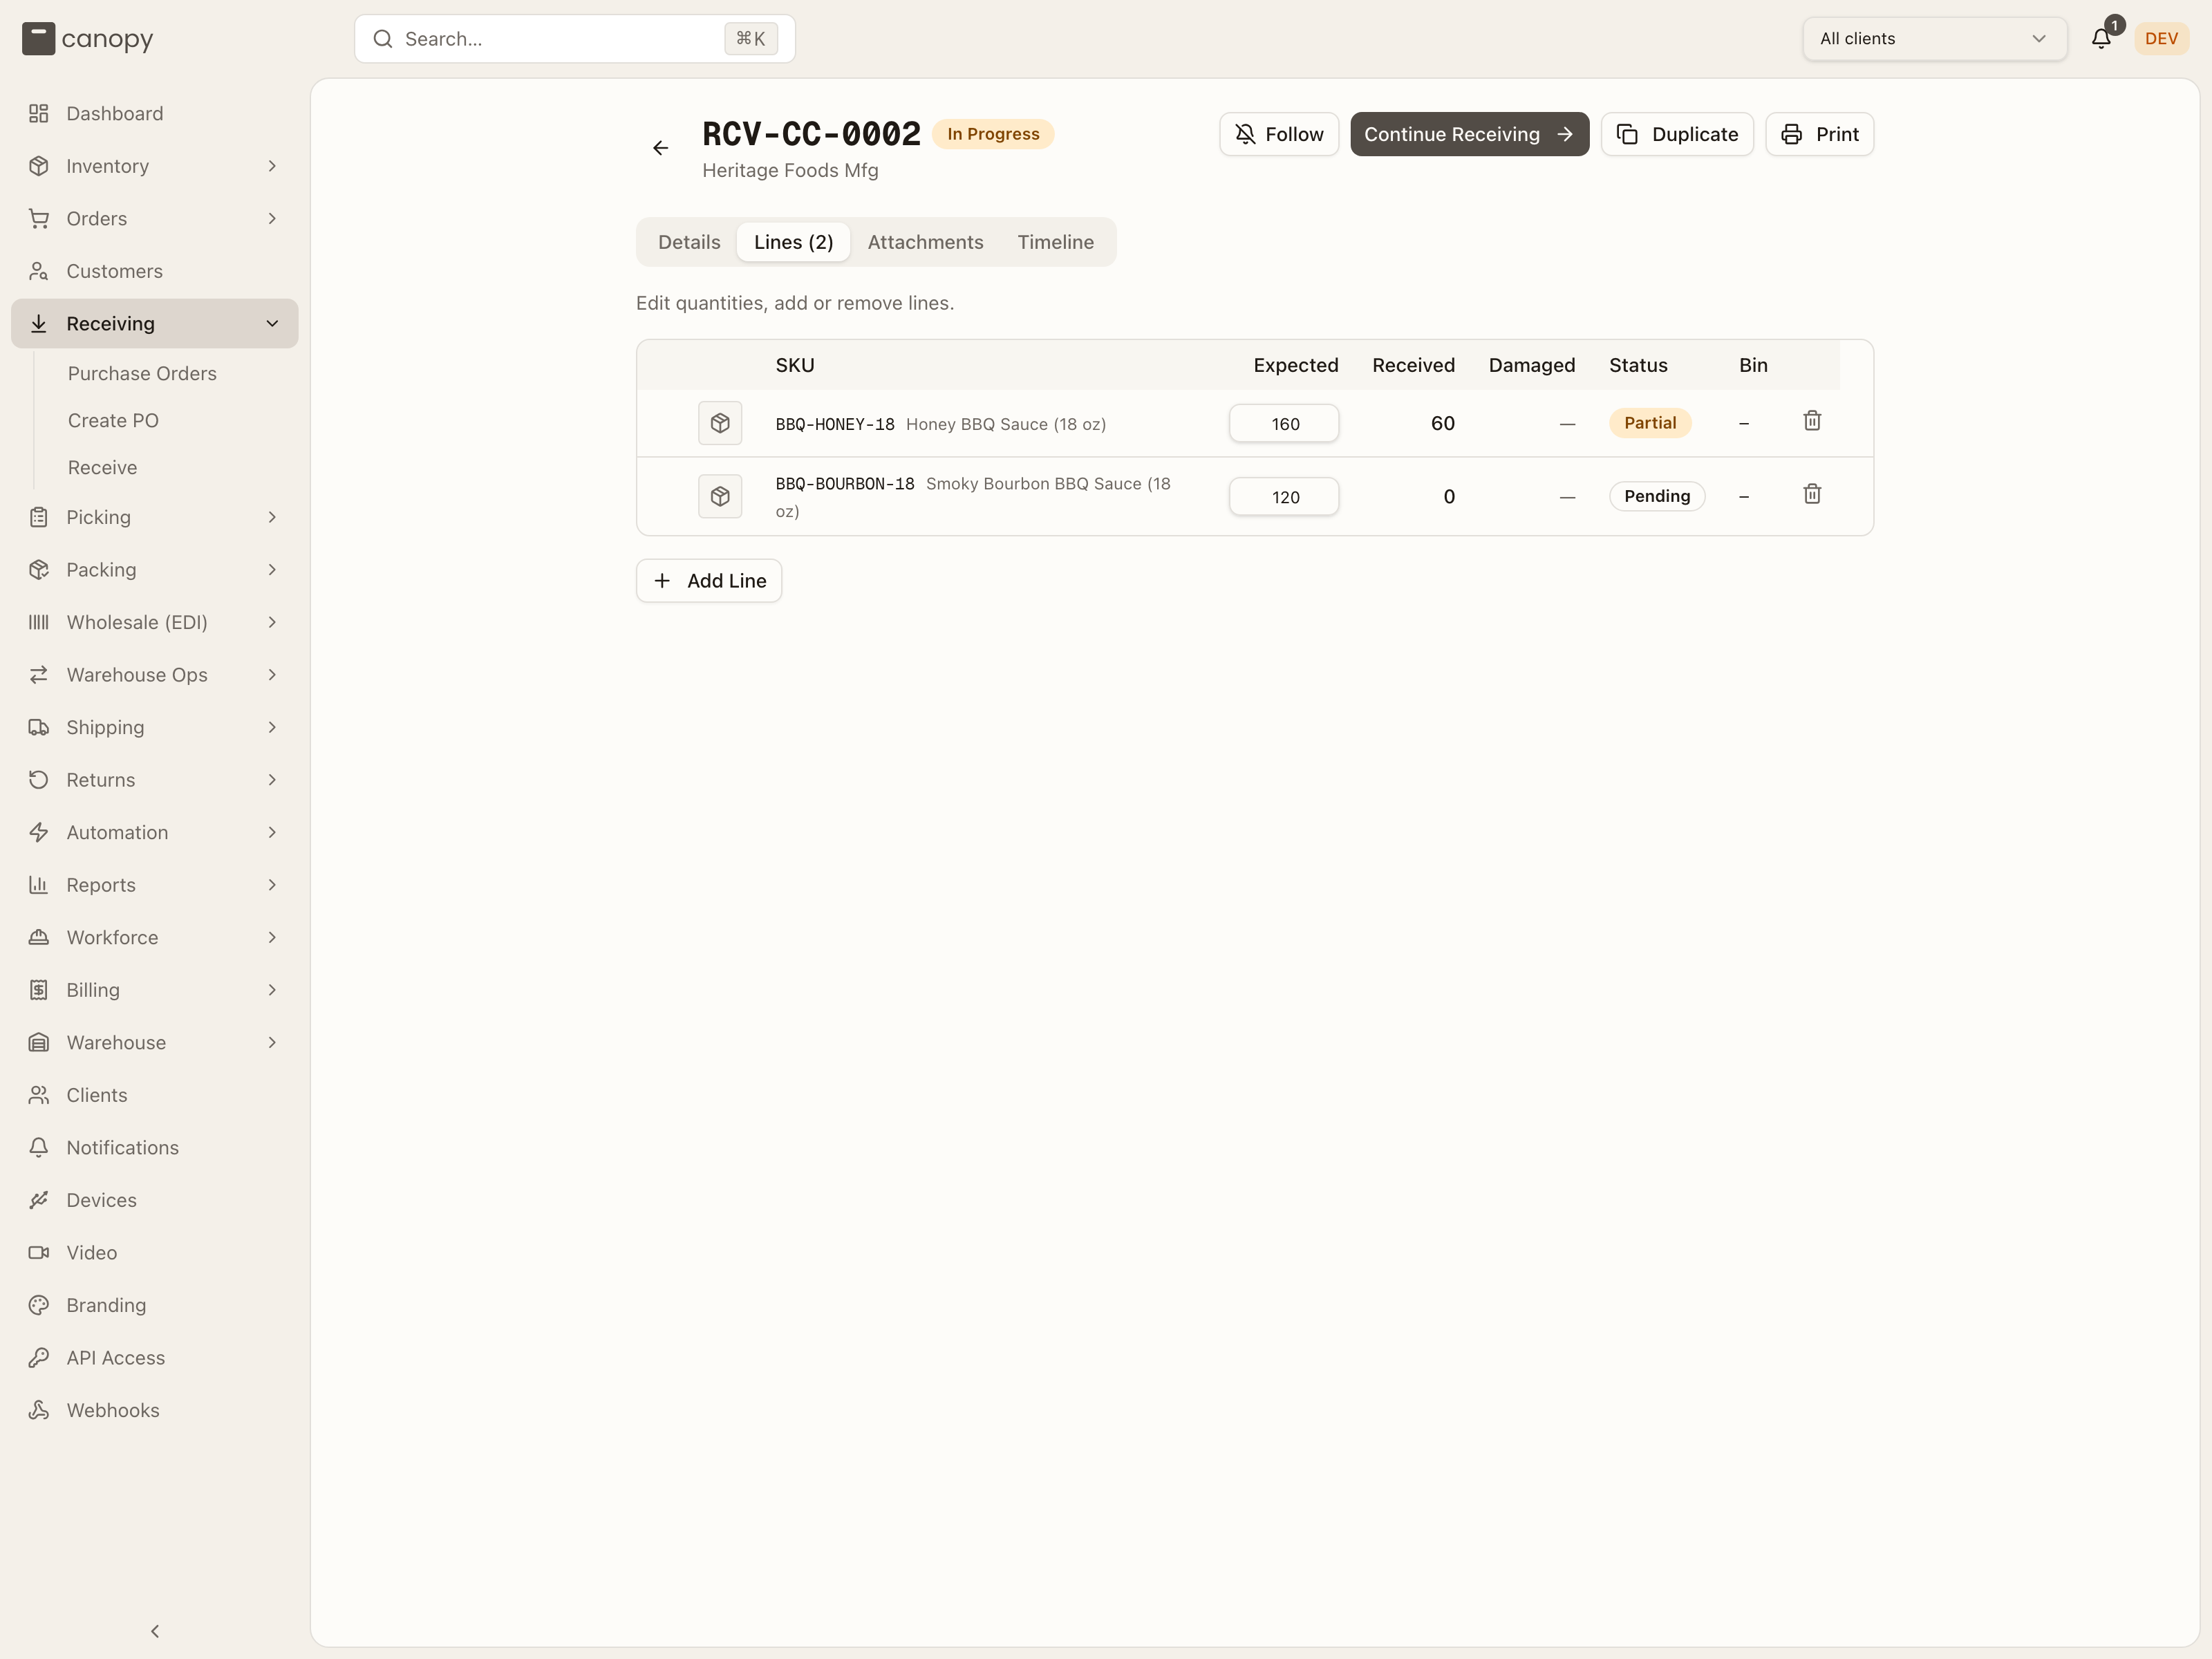
Task: Open the Attachments tab
Action: [x=925, y=242]
